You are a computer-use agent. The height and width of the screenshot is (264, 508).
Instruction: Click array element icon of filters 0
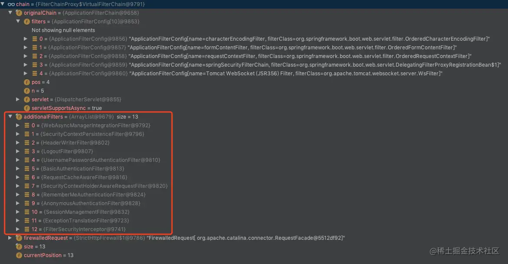coord(35,39)
